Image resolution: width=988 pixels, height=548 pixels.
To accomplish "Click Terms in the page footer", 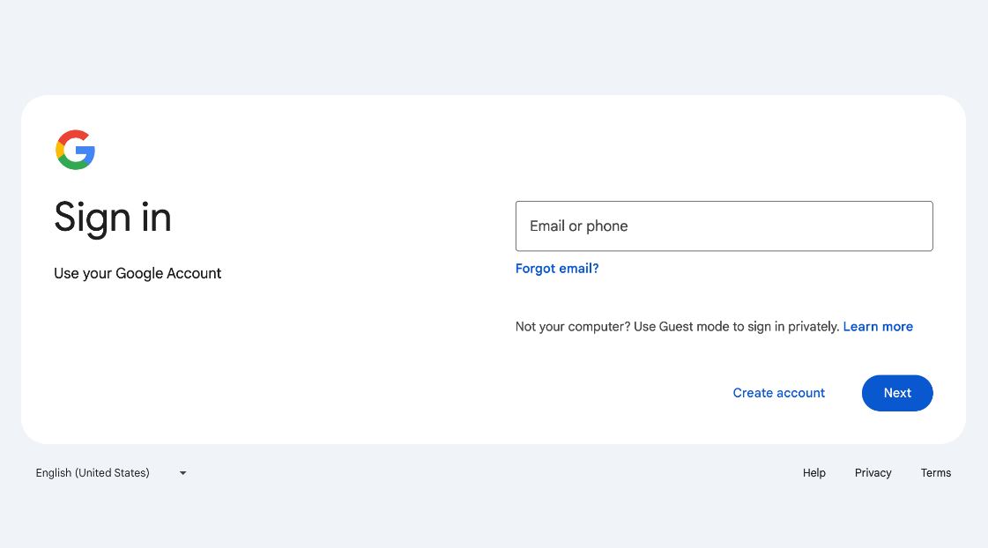I will pyautogui.click(x=935, y=473).
